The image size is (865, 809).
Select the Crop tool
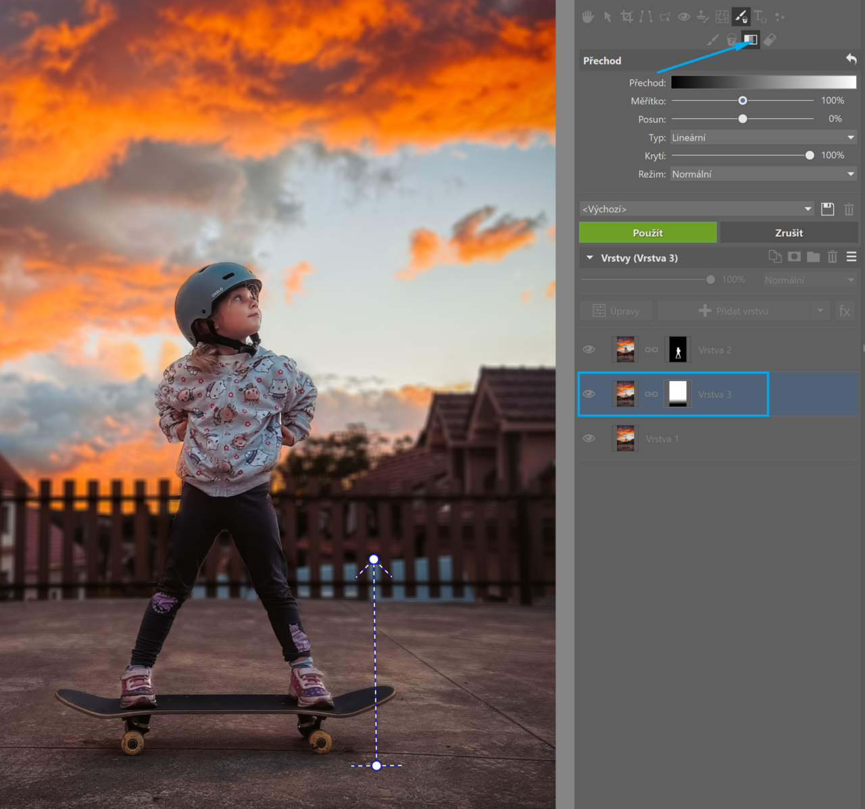627,17
